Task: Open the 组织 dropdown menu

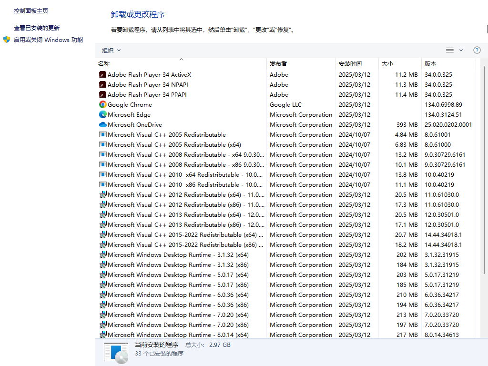Action: pyautogui.click(x=111, y=51)
